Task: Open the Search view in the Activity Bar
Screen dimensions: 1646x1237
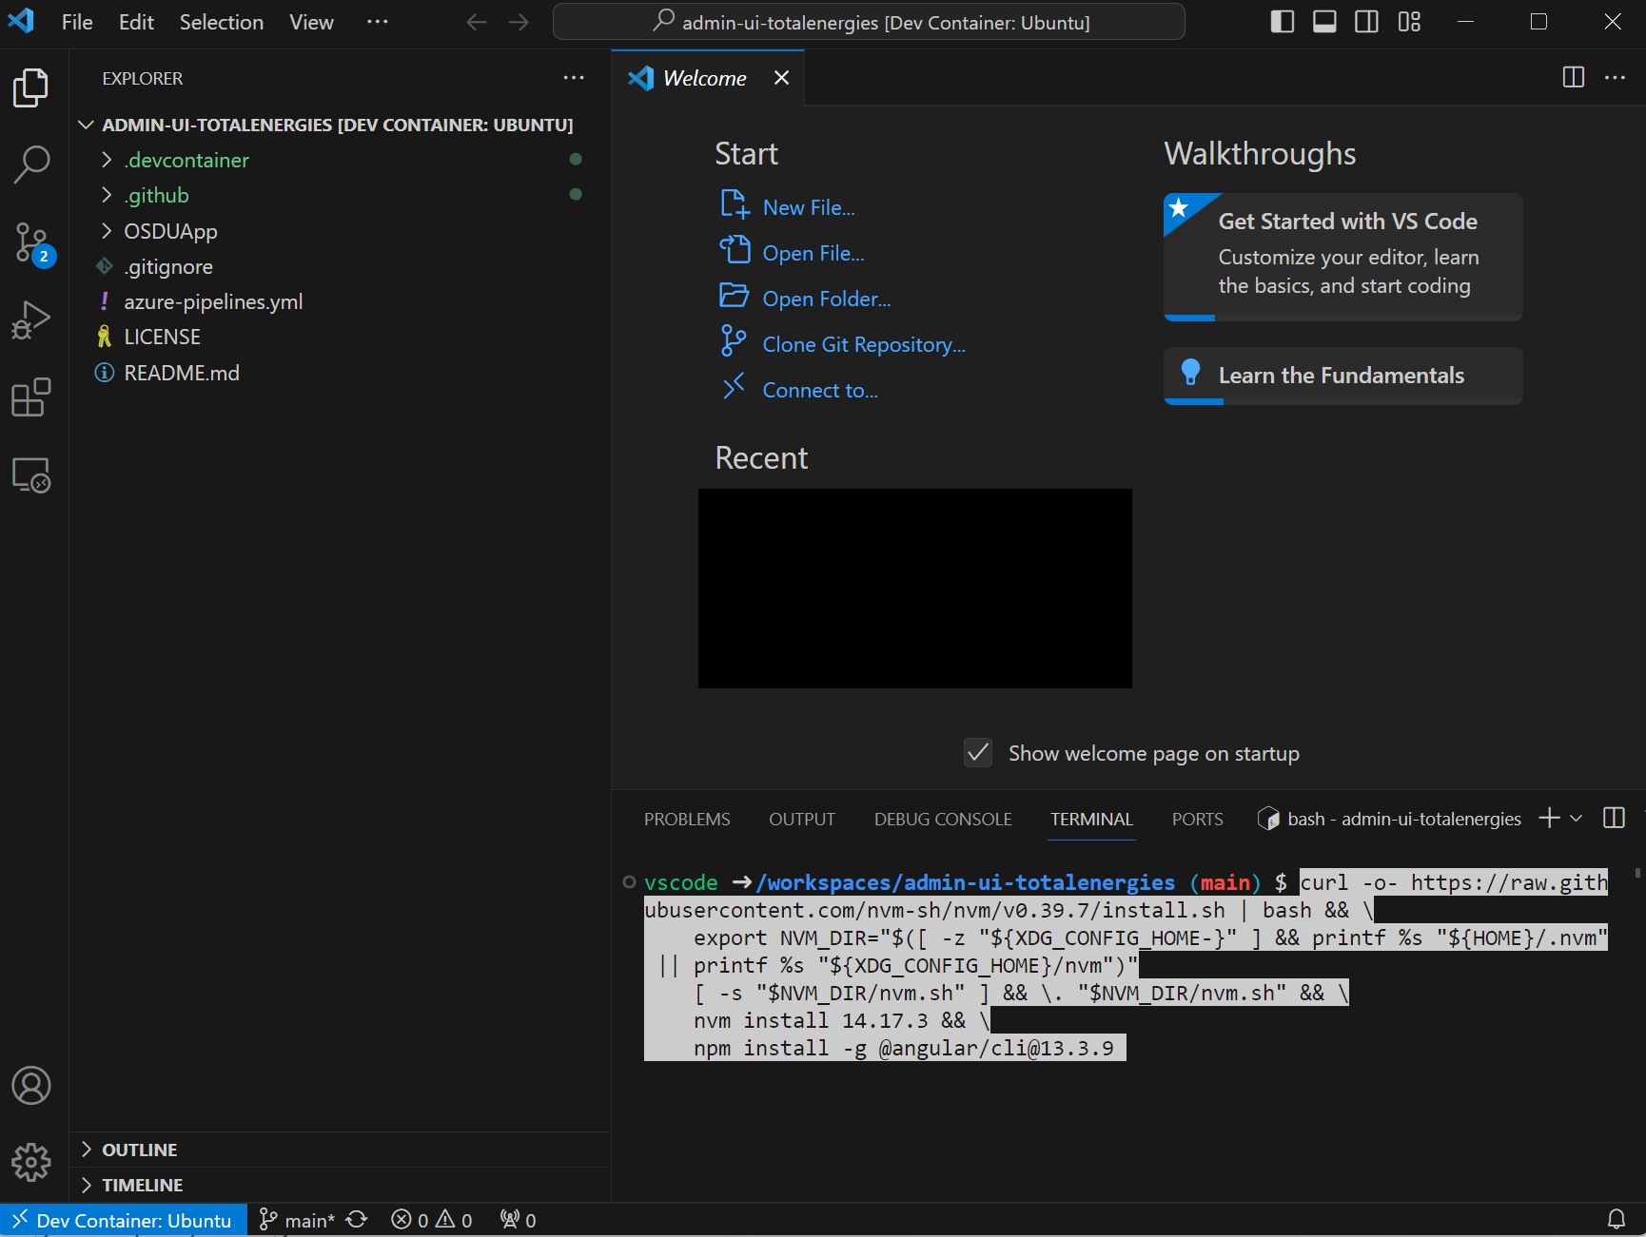Action: point(31,164)
